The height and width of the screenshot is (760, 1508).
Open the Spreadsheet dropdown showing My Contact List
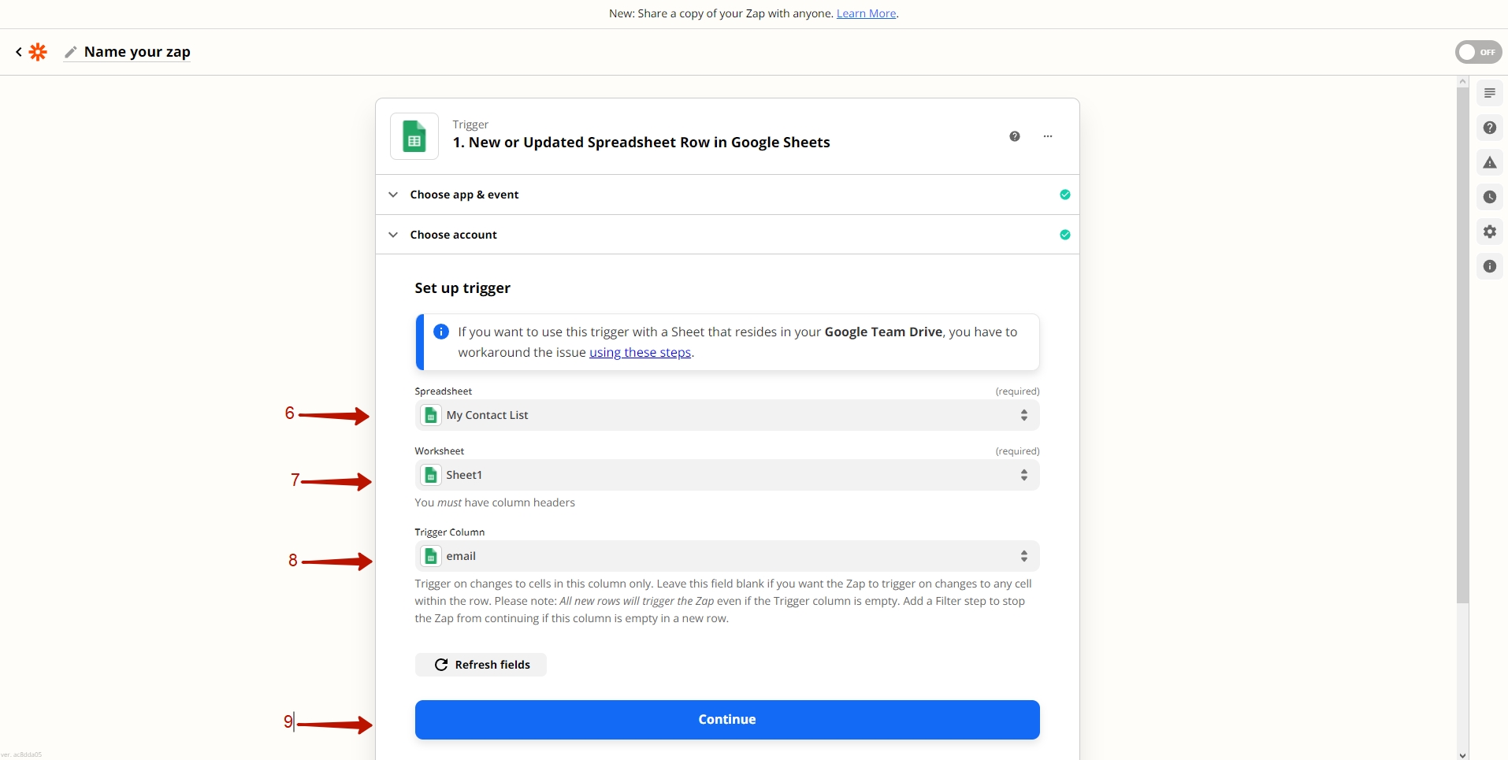click(x=726, y=415)
